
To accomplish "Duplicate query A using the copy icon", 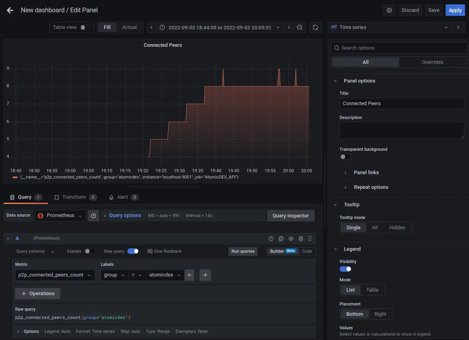I will click(281, 238).
